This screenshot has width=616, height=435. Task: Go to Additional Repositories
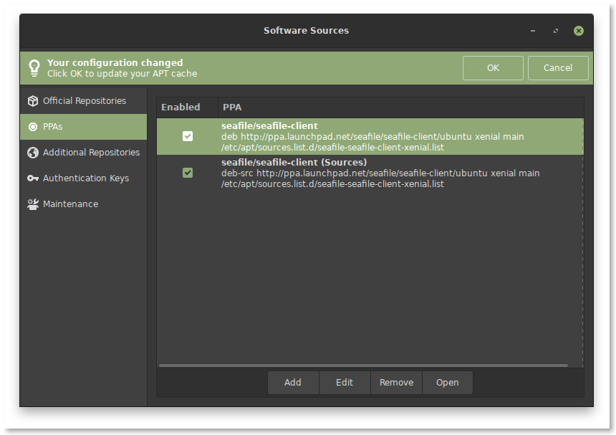(84, 153)
